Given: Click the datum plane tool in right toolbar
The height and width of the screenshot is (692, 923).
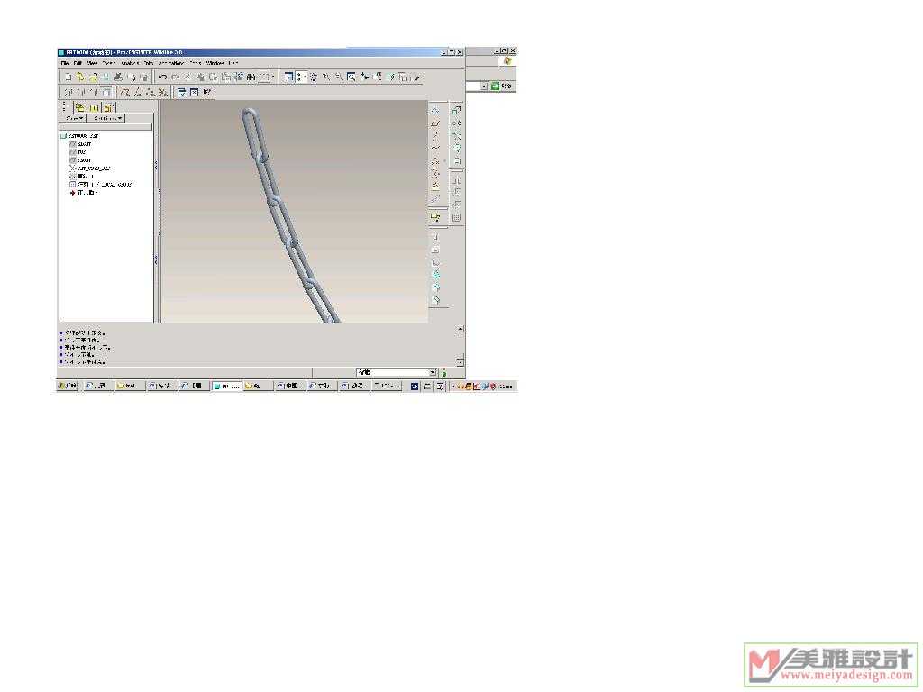Looking at the screenshot, I should click(435, 123).
